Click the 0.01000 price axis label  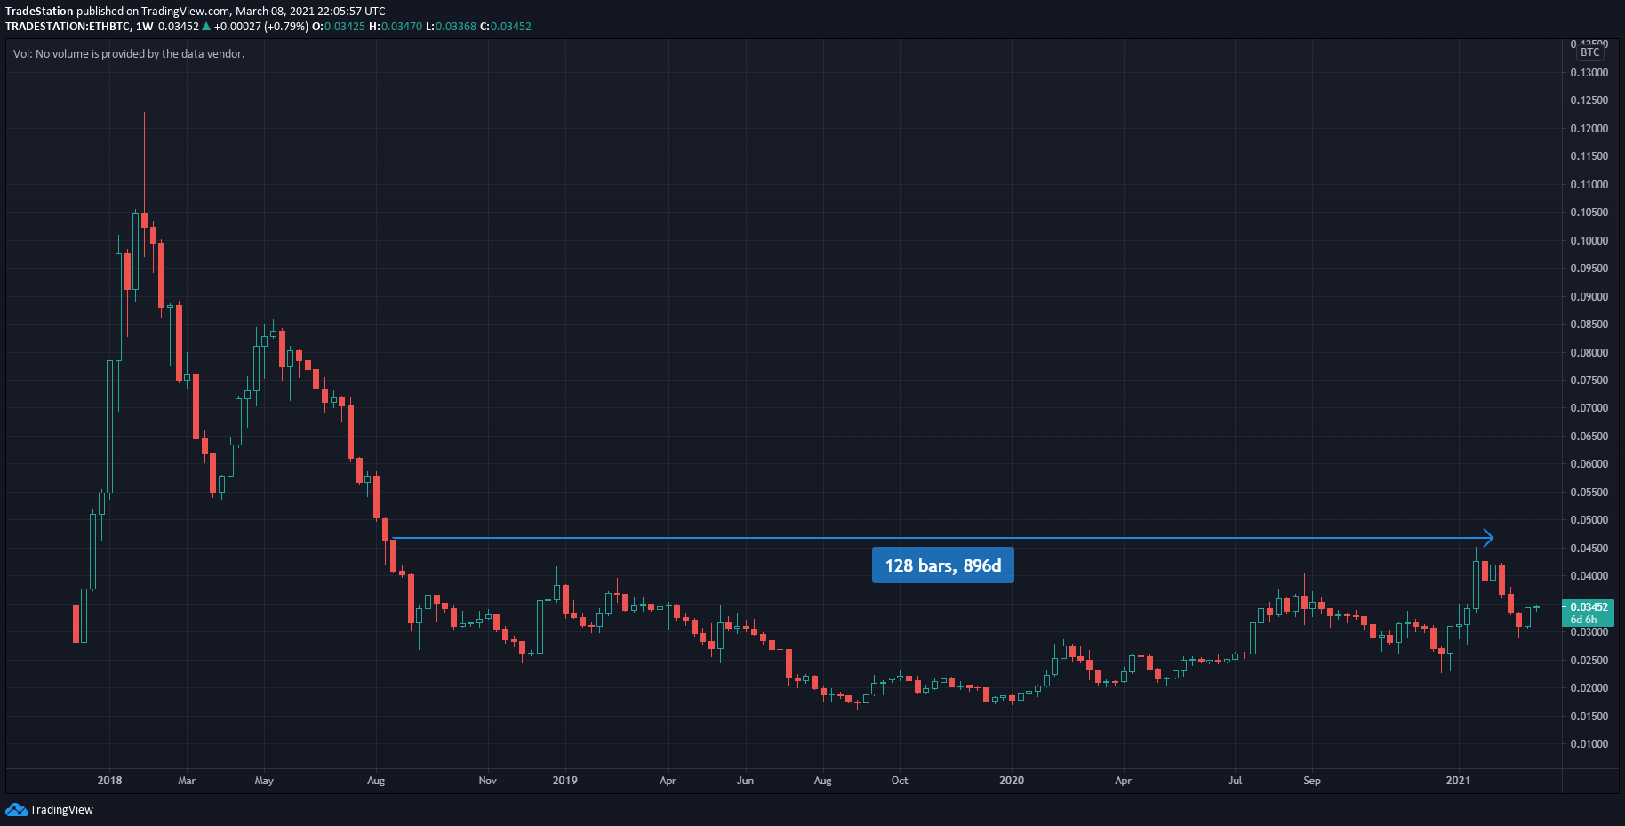[x=1589, y=744]
